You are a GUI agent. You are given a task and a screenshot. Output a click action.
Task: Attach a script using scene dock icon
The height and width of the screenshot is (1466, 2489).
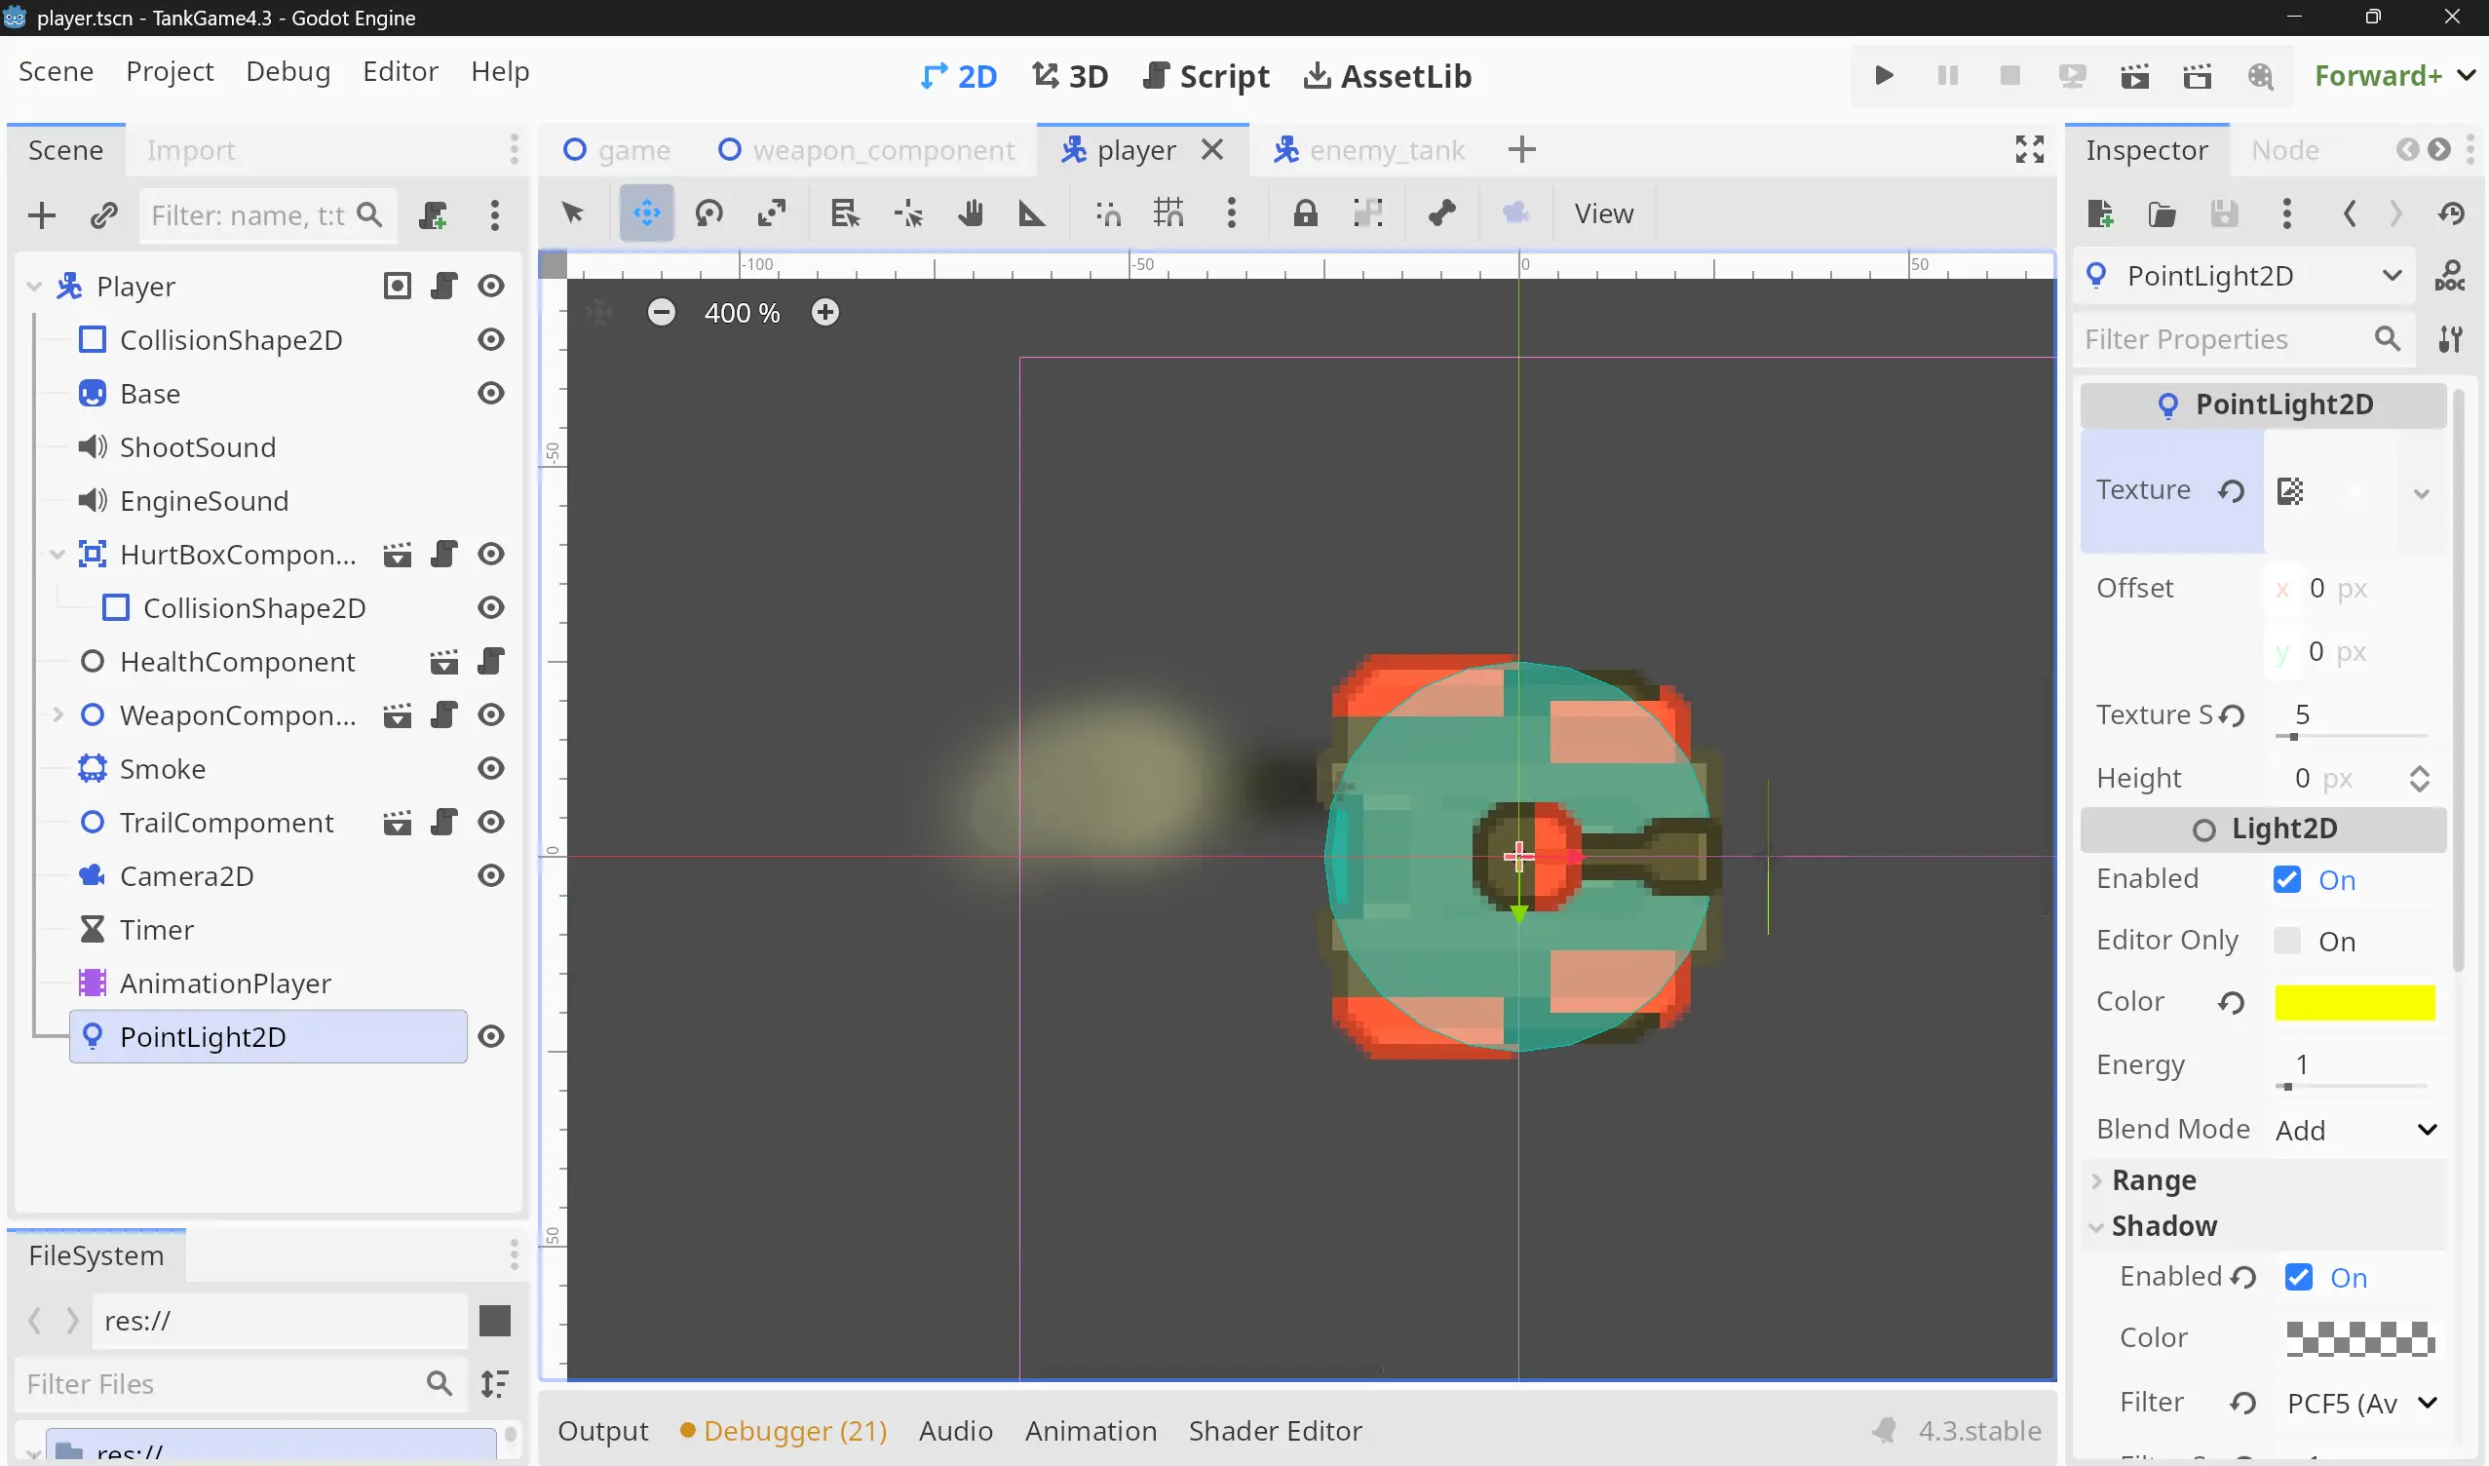tap(433, 215)
